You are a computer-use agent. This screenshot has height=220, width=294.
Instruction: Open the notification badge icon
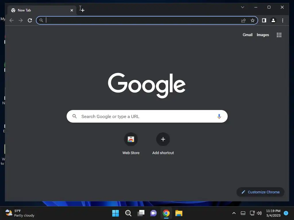coord(286,213)
